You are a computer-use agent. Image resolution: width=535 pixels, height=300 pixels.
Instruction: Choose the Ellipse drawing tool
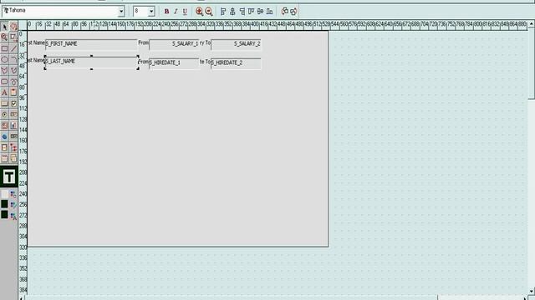click(x=4, y=59)
